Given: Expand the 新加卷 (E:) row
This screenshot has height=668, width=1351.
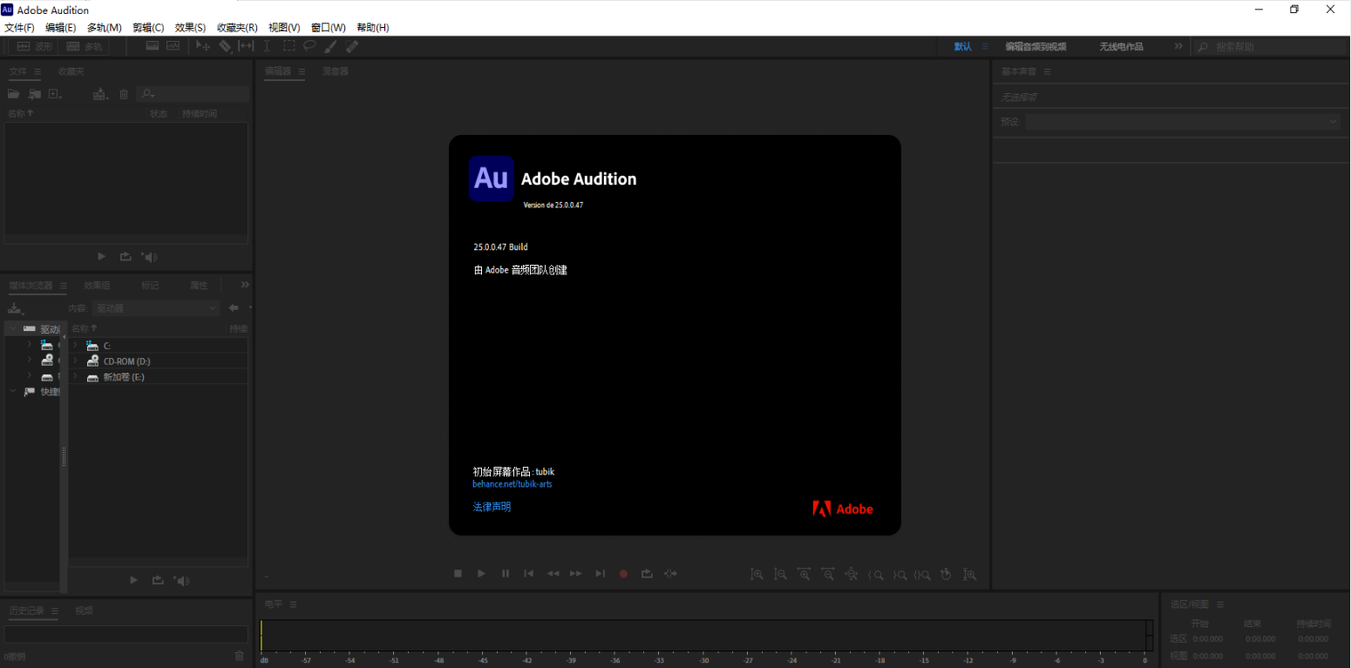Looking at the screenshot, I should pos(75,377).
